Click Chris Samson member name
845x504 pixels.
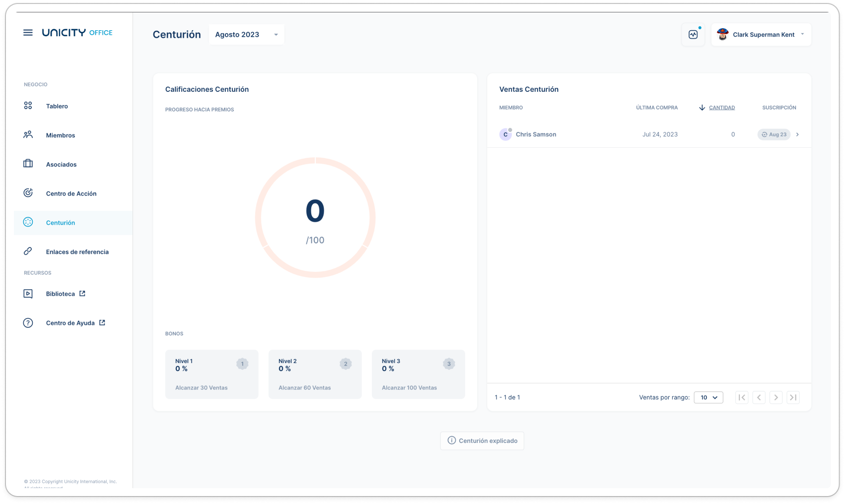[x=536, y=134]
